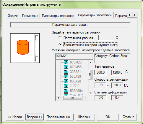Choose the C 77 S material
Image resolution: width=143 pixels, height=124 pixels.
pyautogui.click(x=74, y=86)
